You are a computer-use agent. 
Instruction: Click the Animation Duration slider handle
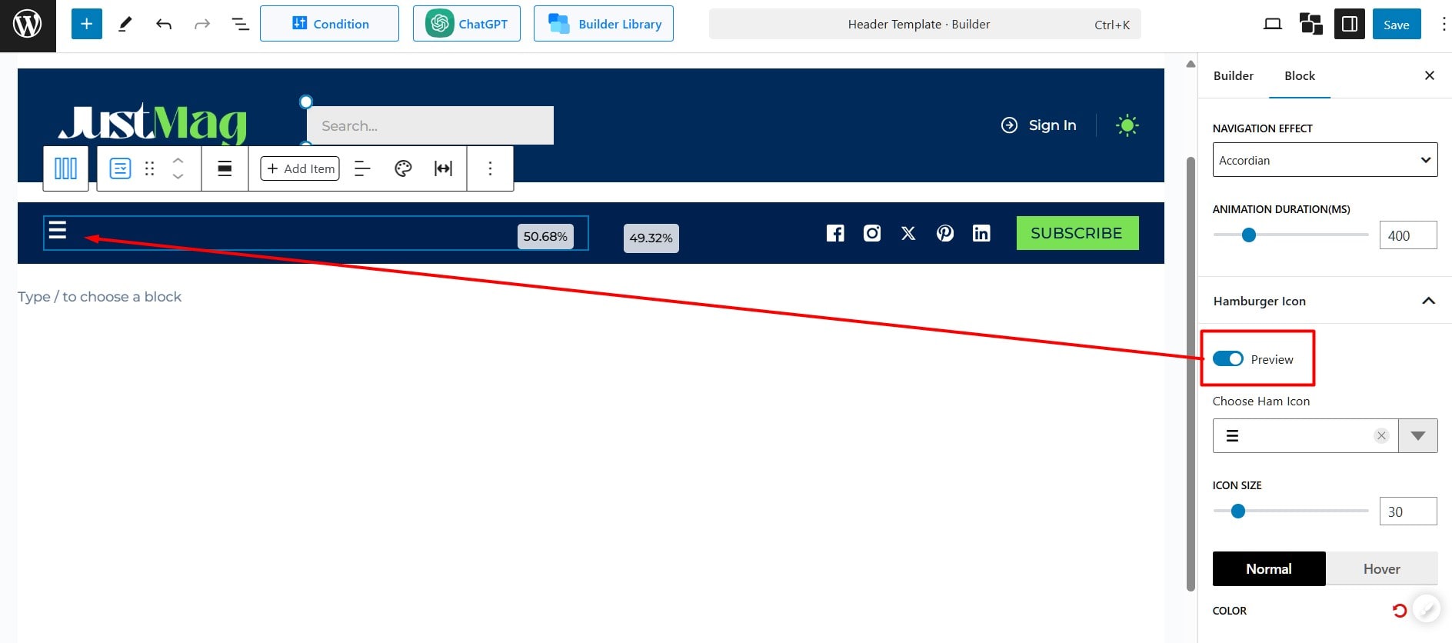(1249, 235)
